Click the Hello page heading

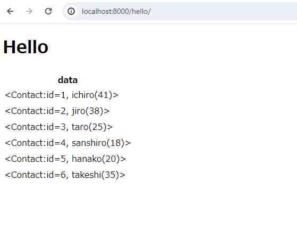point(26,47)
